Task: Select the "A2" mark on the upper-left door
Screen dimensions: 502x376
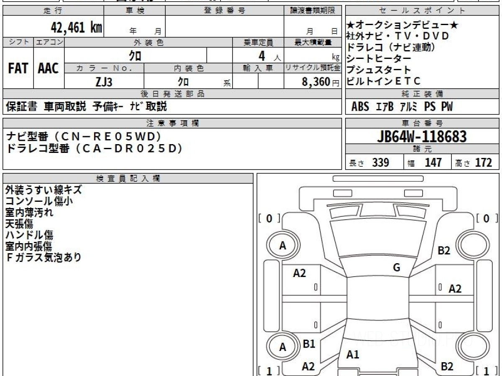Action: point(300,273)
